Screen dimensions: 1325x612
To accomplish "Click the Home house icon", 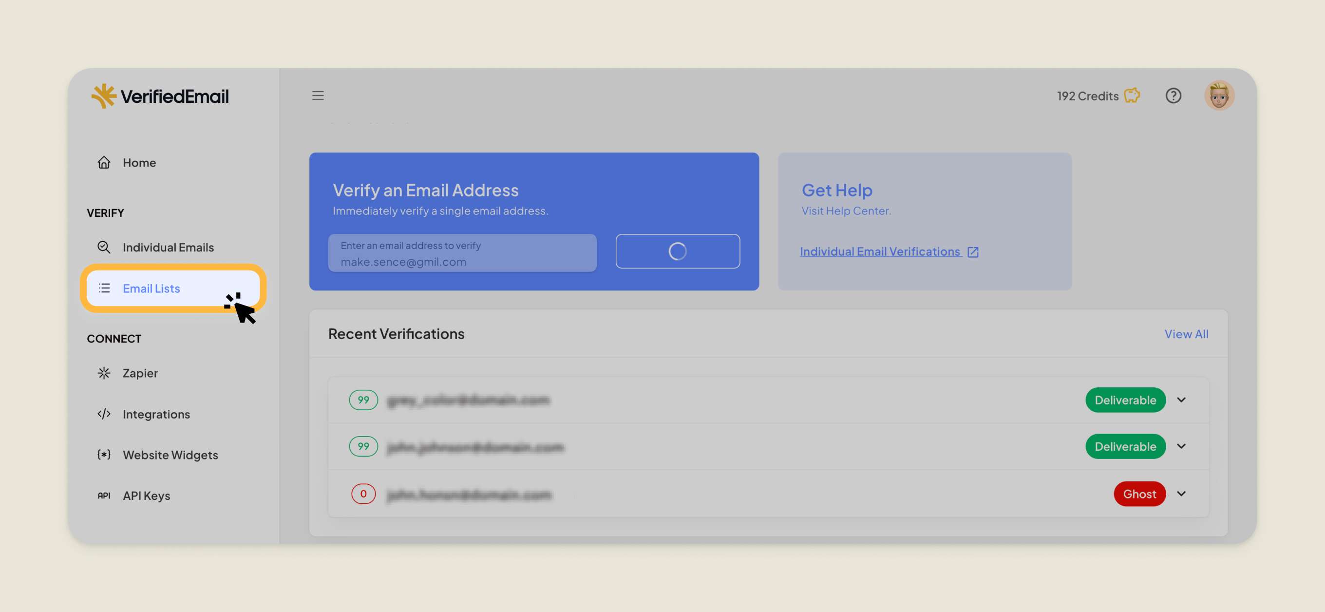I will click(x=104, y=162).
